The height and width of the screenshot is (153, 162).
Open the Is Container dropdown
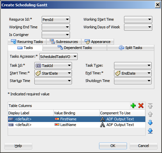(56, 35)
